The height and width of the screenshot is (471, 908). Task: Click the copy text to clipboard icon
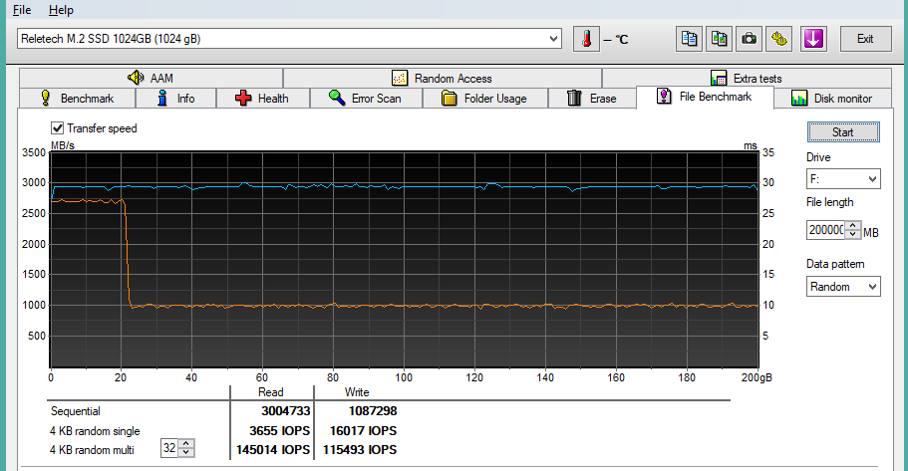click(689, 40)
